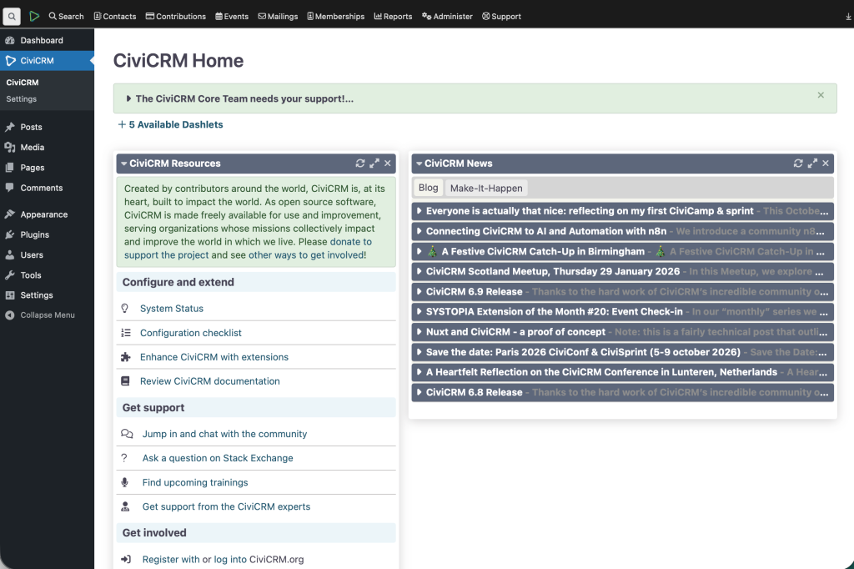Refresh the CiviCRM News dashlet
854x569 pixels.
[x=798, y=163]
